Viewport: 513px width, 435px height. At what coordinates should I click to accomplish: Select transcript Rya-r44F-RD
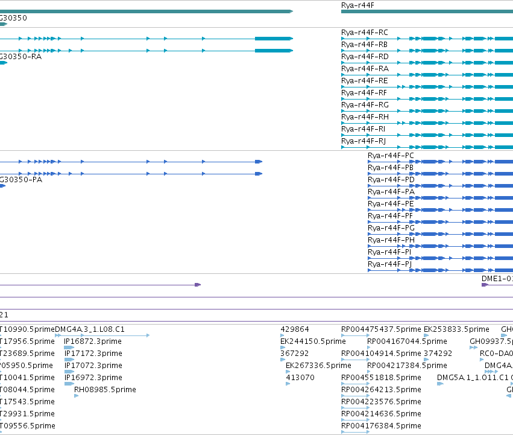point(365,57)
